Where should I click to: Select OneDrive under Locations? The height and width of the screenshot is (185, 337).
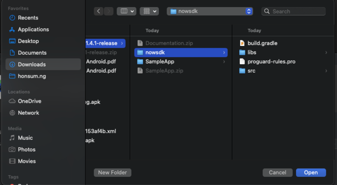(x=43, y=101)
